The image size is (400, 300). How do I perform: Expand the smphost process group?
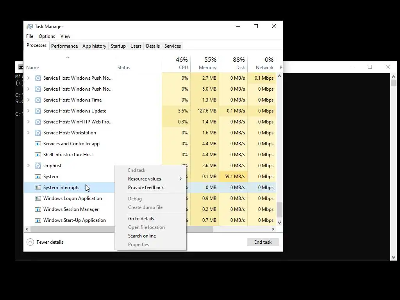pos(28,166)
